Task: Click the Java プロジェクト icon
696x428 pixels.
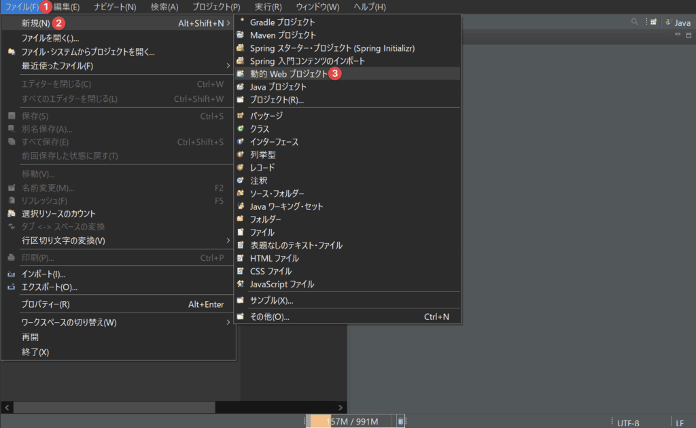Action: tap(241, 87)
